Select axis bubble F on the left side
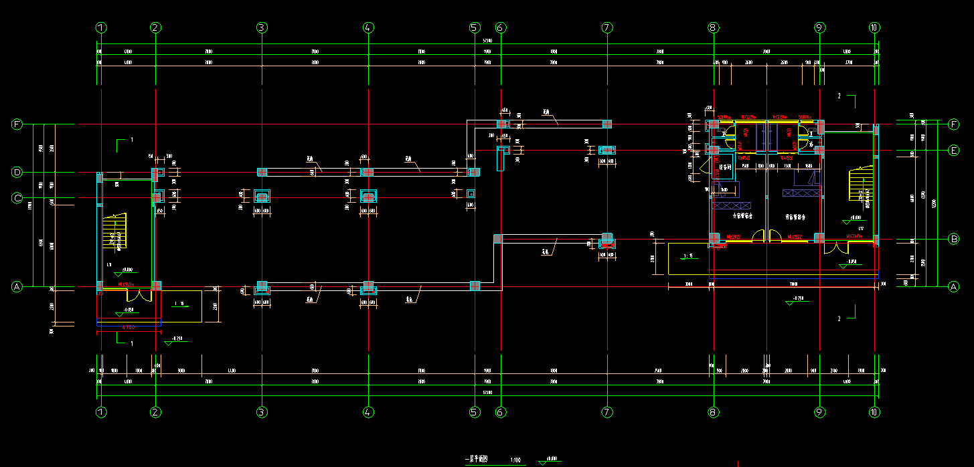 (x=17, y=124)
